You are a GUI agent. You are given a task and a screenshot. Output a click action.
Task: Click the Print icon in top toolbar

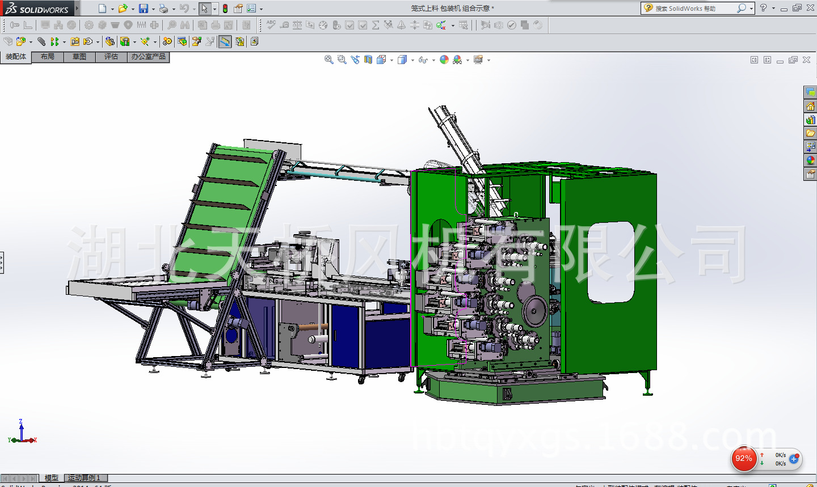point(163,9)
